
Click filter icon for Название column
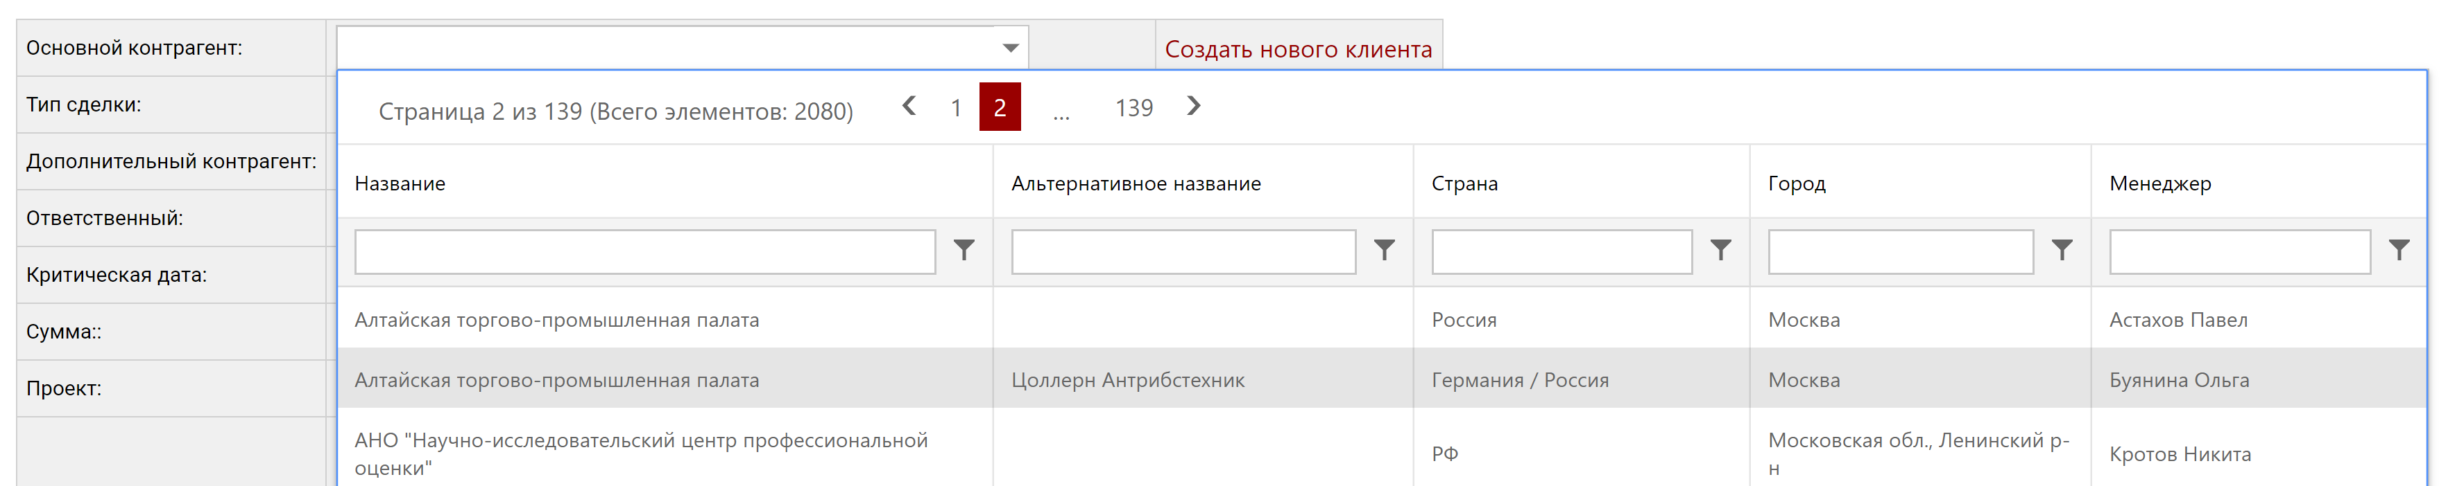[x=963, y=251]
